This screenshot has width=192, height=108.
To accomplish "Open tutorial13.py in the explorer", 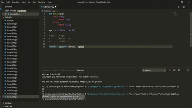I will pos(21,33).
